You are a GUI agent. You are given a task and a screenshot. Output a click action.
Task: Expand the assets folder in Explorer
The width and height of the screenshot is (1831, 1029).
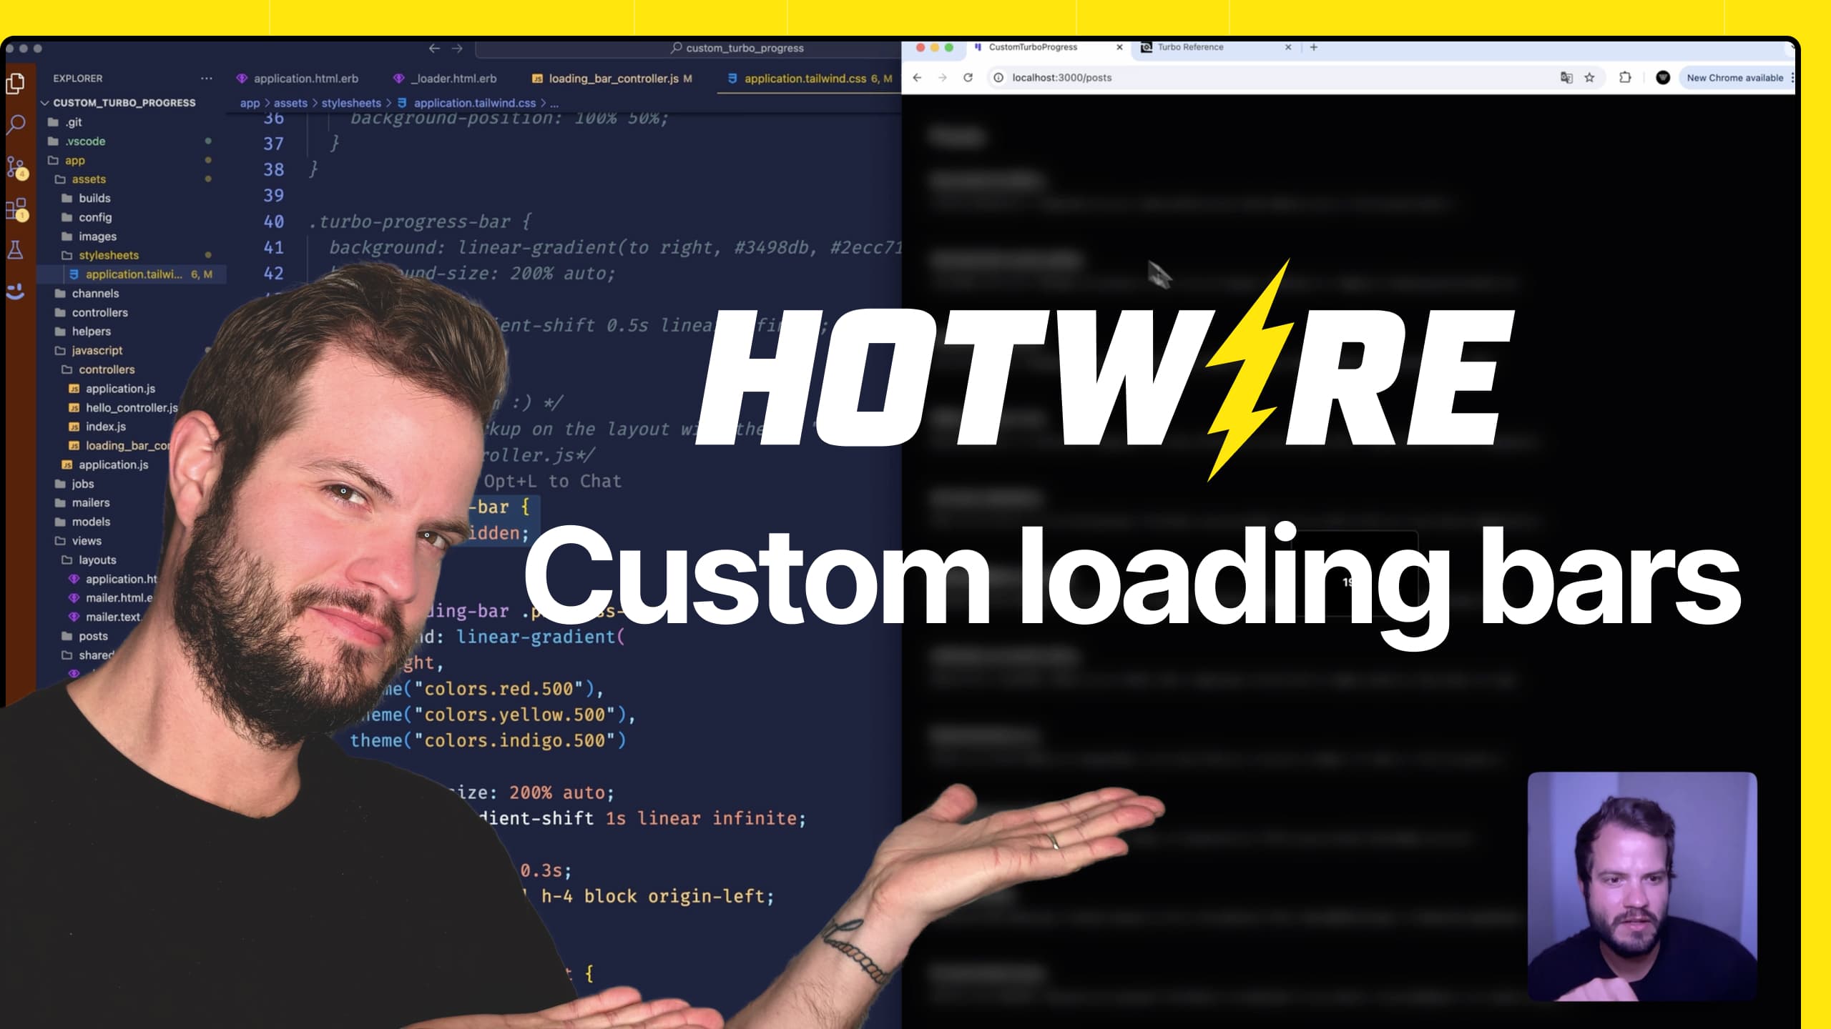88,179
